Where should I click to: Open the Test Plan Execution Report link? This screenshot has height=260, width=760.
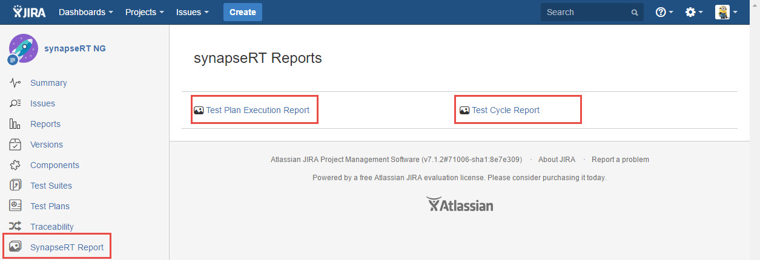pos(257,110)
